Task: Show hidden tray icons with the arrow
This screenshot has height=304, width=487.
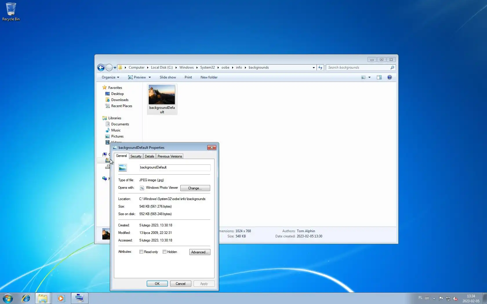Action: tap(434, 298)
